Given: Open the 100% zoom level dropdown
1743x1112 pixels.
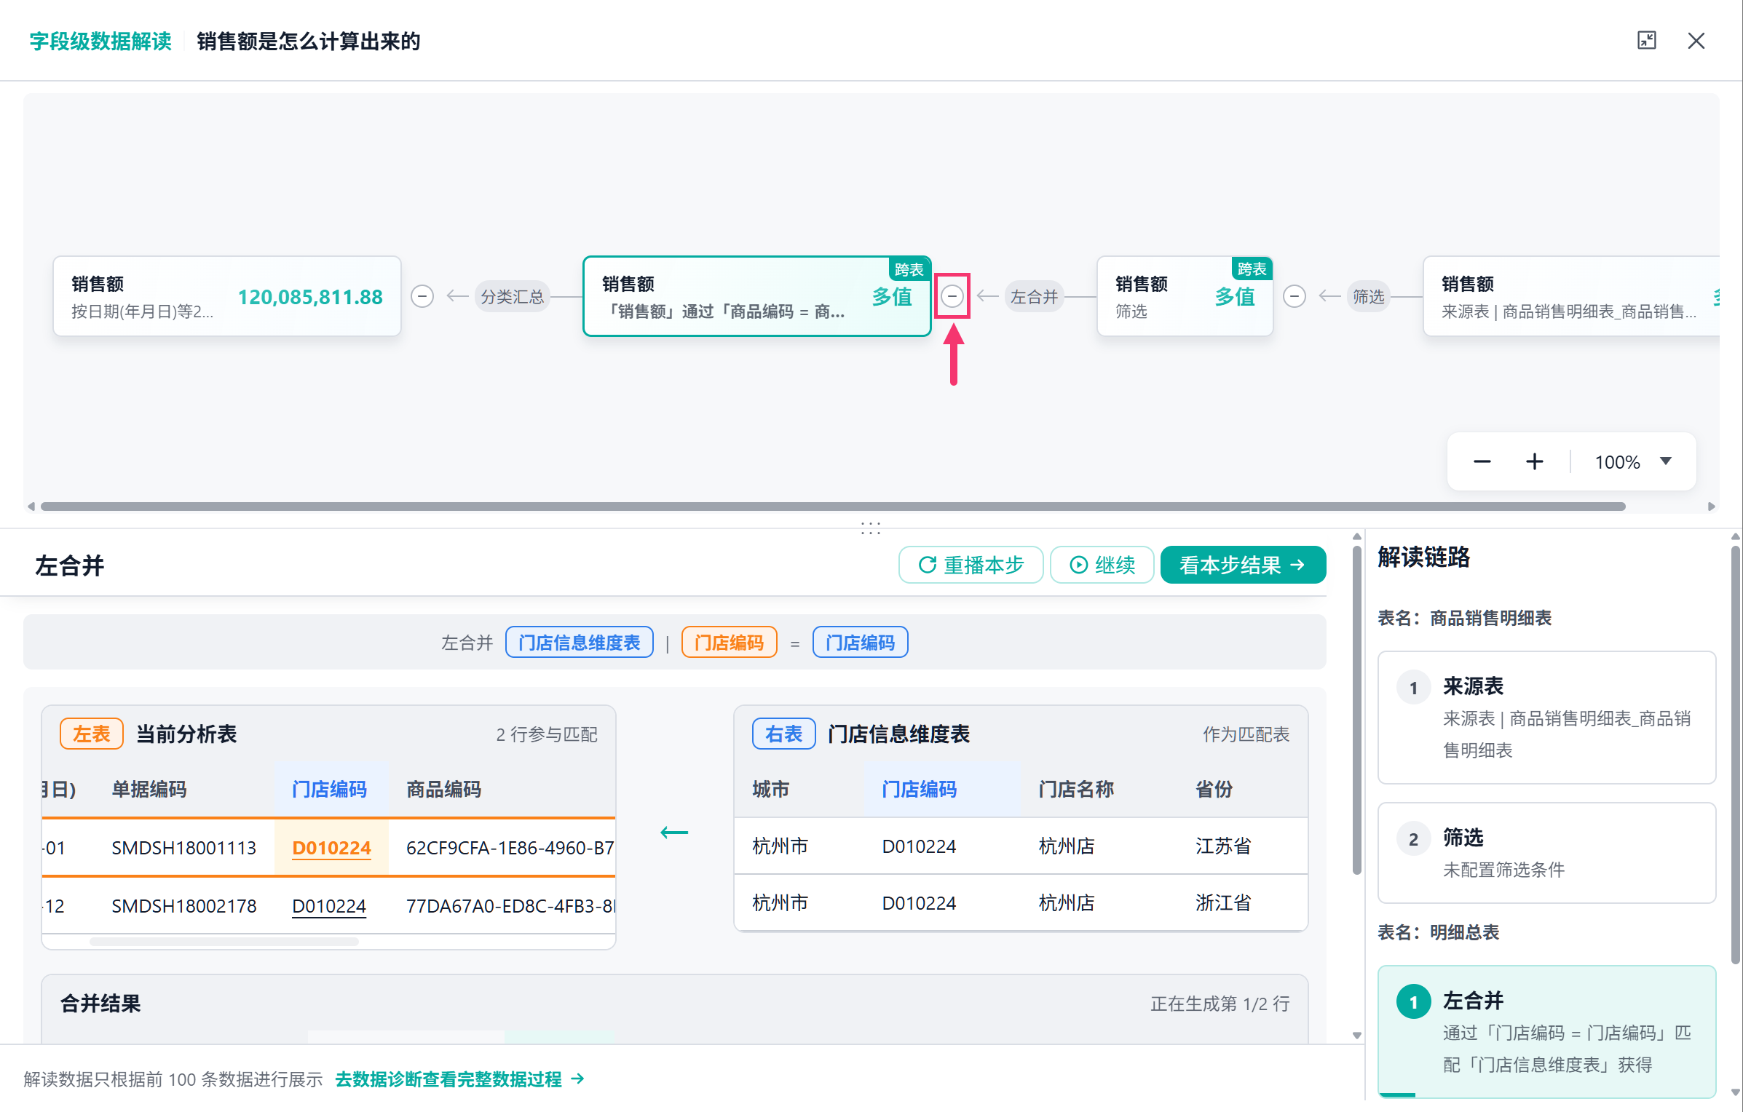Looking at the screenshot, I should (x=1632, y=462).
